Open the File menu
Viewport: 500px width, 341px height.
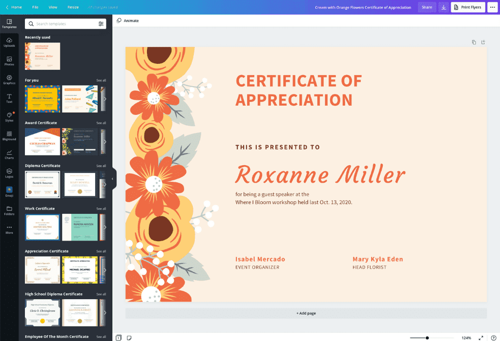35,7
